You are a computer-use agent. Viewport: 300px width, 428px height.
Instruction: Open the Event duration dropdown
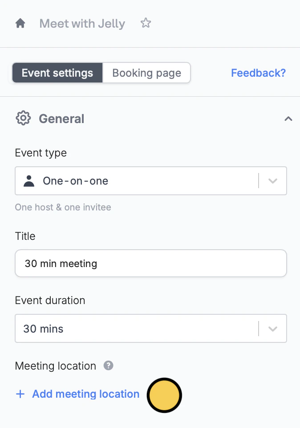[273, 329]
